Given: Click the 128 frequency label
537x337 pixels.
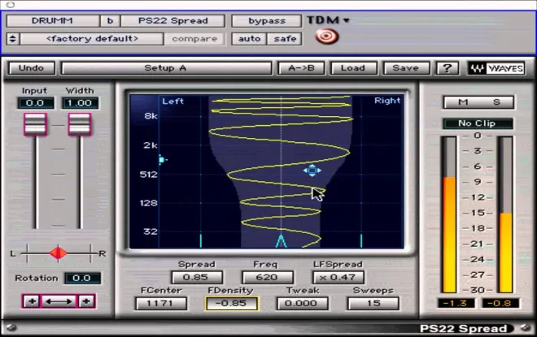Looking at the screenshot, I should (149, 203).
